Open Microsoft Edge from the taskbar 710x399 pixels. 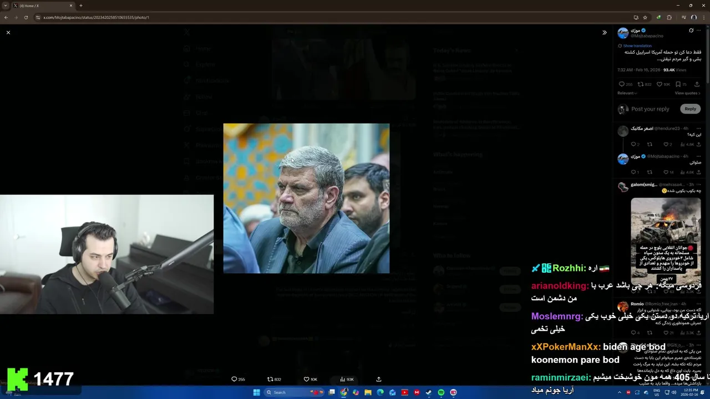[x=380, y=392]
